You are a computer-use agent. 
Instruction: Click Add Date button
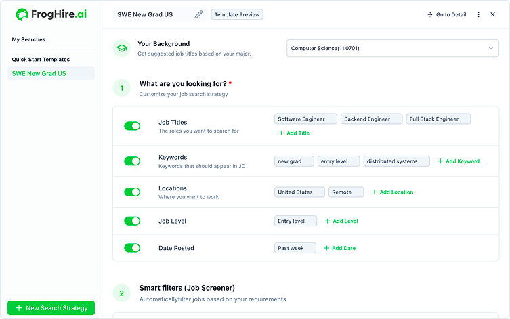340,248
